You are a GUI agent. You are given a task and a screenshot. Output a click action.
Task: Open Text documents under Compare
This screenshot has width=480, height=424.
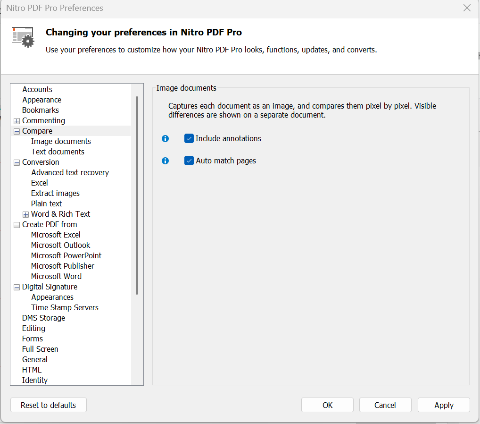pyautogui.click(x=58, y=152)
